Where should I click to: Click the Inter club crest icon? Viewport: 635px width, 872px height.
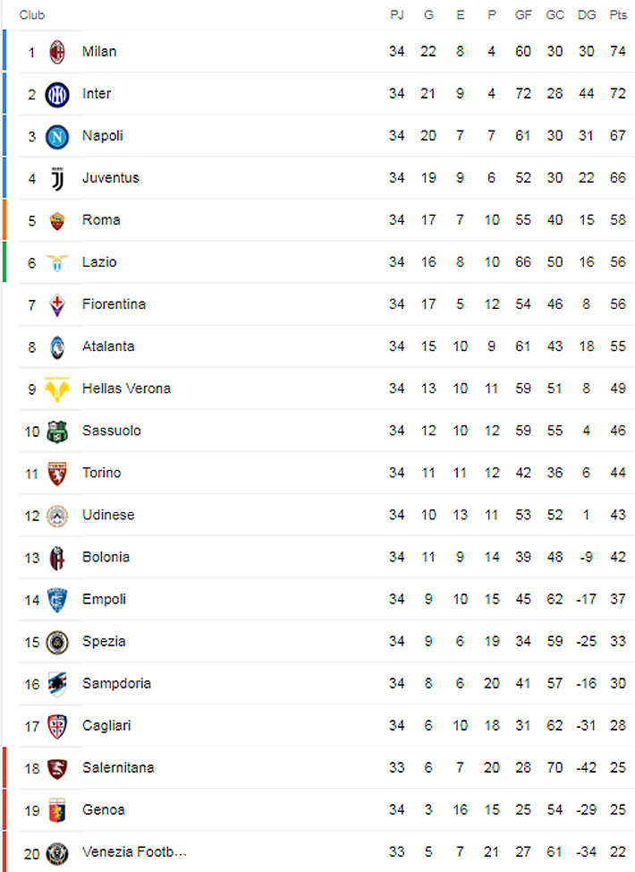tap(57, 94)
